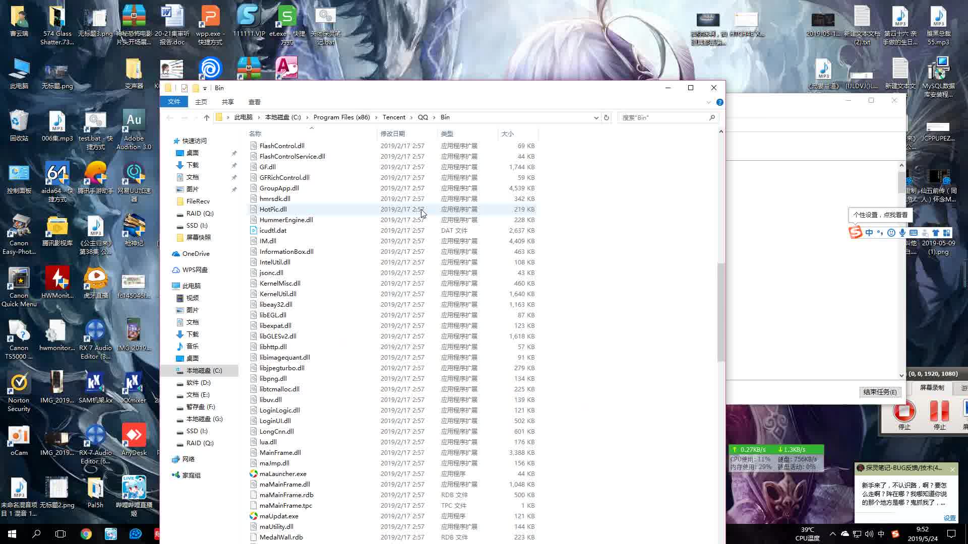968x544 pixels.
Task: Open Chrome from the taskbar
Action: [x=86, y=534]
